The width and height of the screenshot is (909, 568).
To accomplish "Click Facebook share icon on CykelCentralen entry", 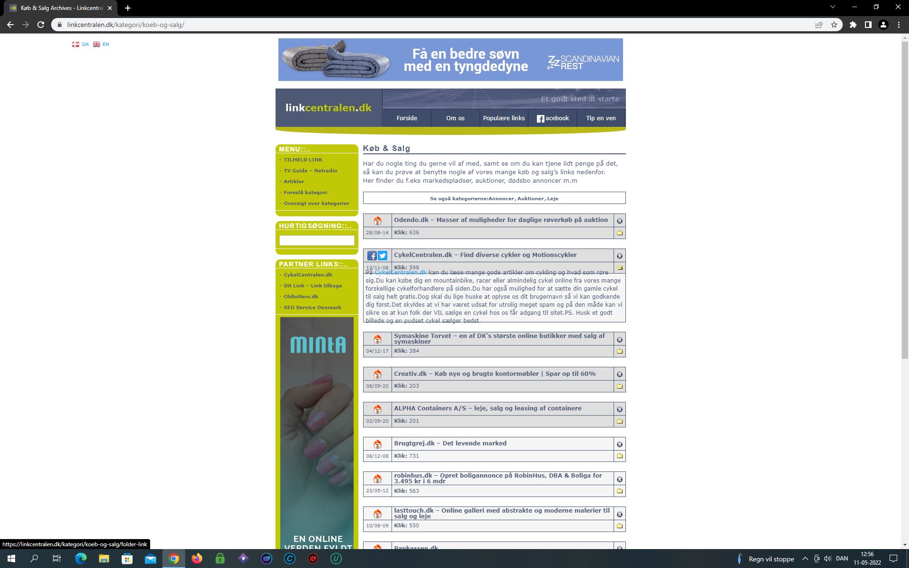I will [x=372, y=256].
